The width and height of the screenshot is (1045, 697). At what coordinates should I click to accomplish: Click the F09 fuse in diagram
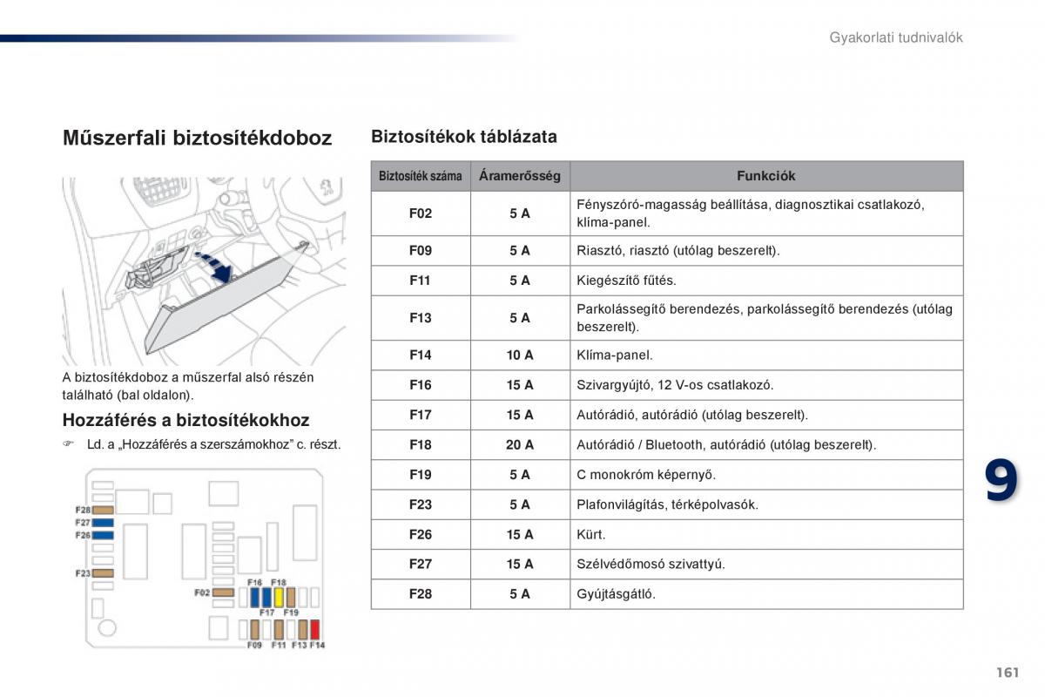coord(255,630)
